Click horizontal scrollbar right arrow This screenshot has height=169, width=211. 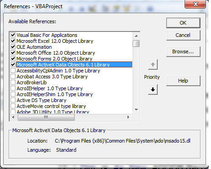click(129, 117)
